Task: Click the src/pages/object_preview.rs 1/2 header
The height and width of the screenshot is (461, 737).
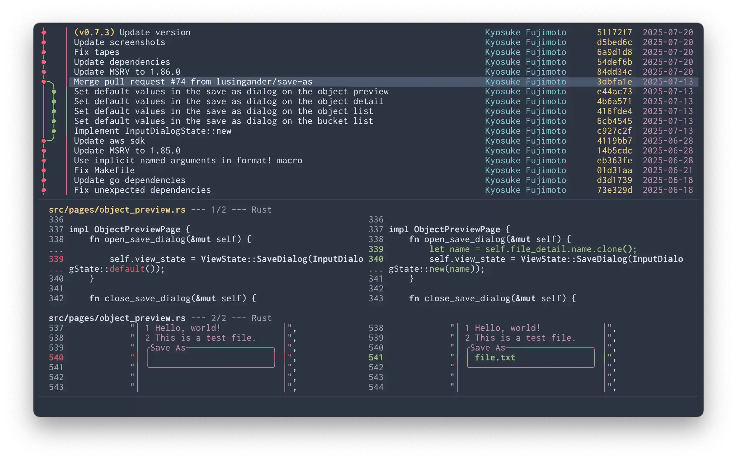Action: click(x=117, y=210)
